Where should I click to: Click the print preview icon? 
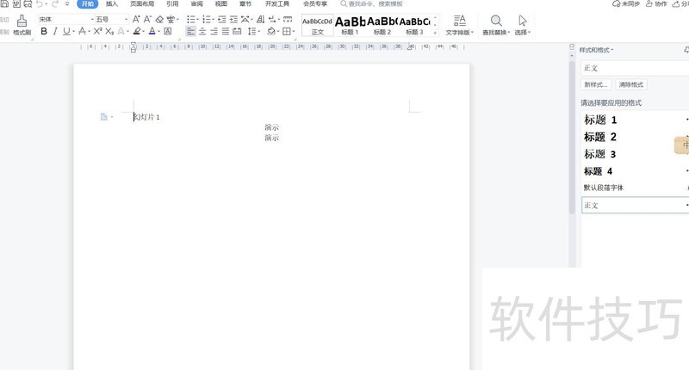click(x=28, y=4)
